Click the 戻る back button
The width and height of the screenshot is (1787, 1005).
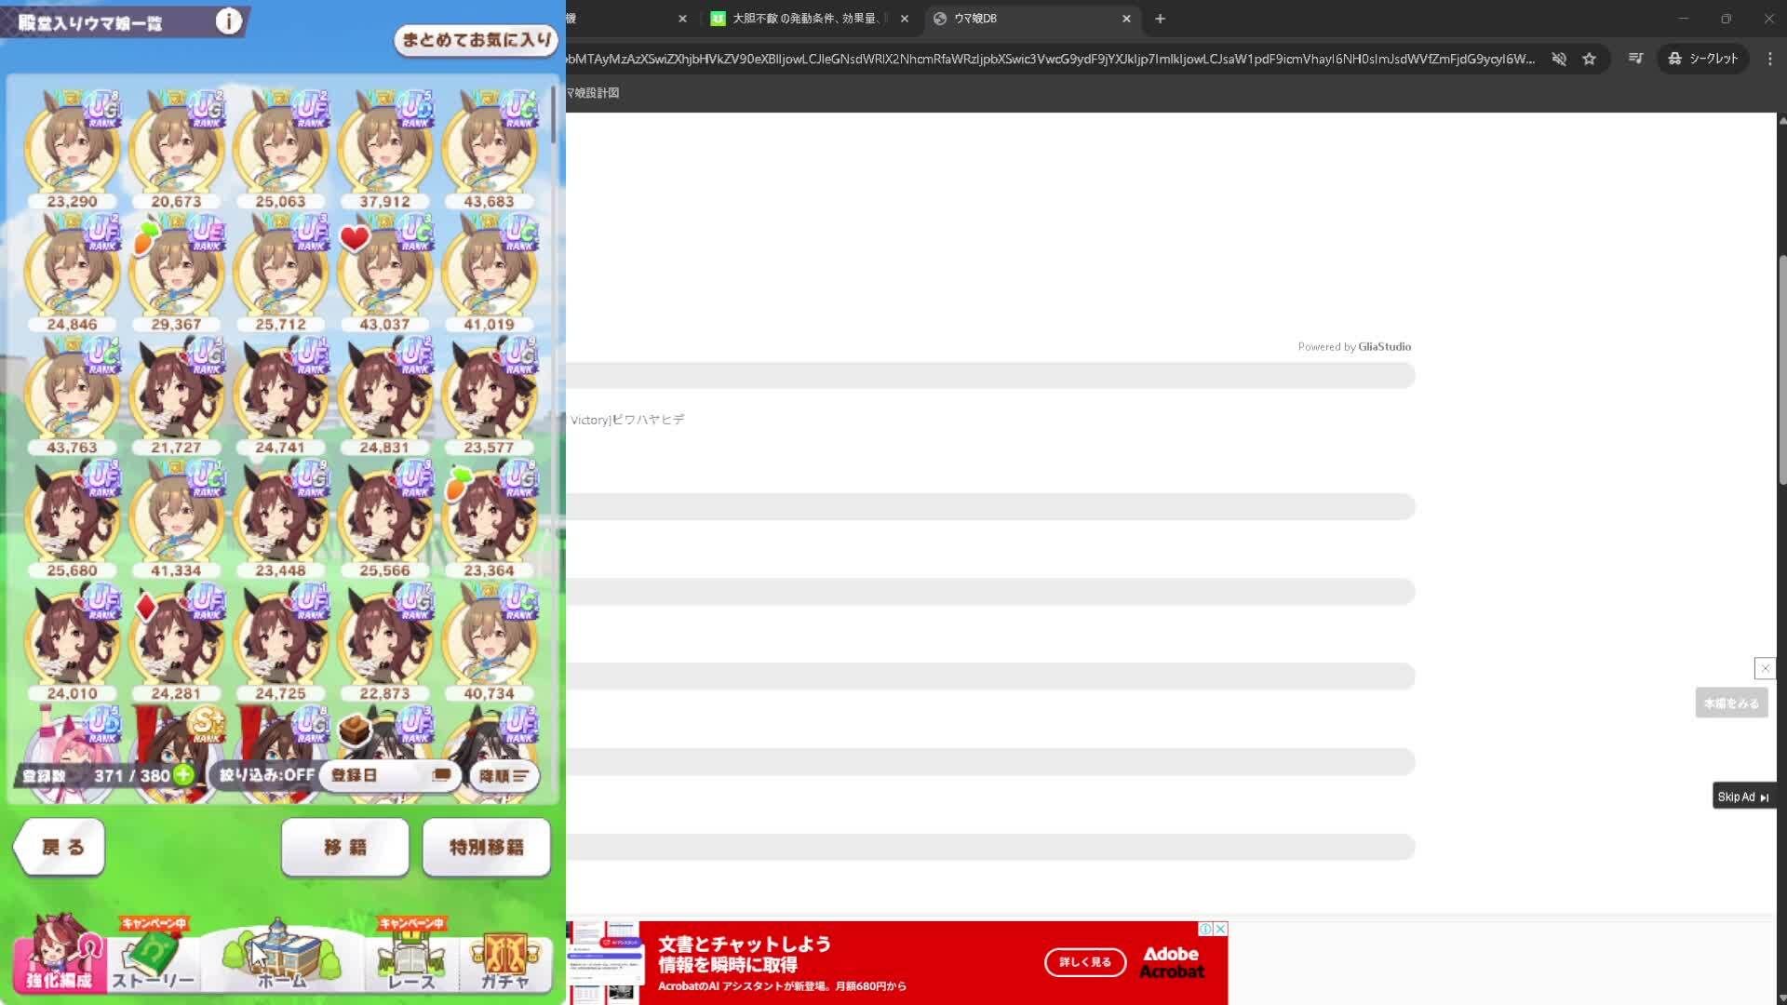coord(60,847)
